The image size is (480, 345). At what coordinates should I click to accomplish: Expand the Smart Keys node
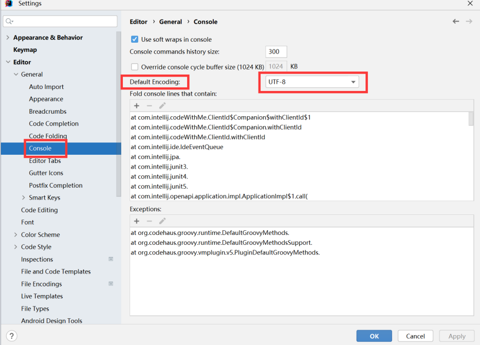pyautogui.click(x=24, y=197)
